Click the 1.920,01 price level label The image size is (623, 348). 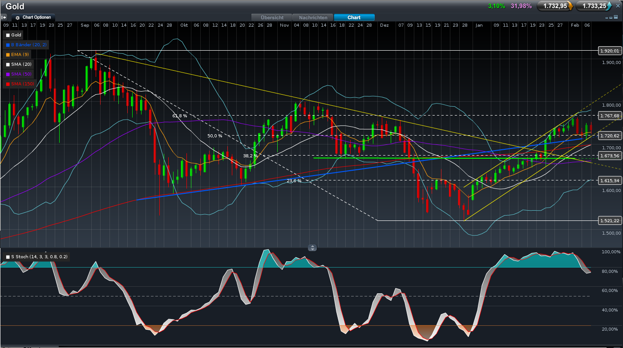pyautogui.click(x=610, y=51)
